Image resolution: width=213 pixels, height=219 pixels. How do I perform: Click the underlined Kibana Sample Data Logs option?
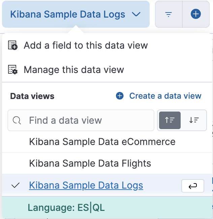coord(86,186)
